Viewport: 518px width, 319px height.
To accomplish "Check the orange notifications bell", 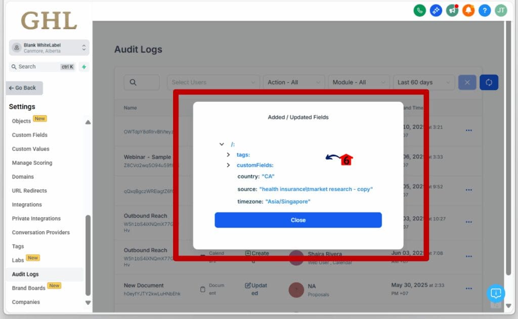I will [x=468, y=10].
